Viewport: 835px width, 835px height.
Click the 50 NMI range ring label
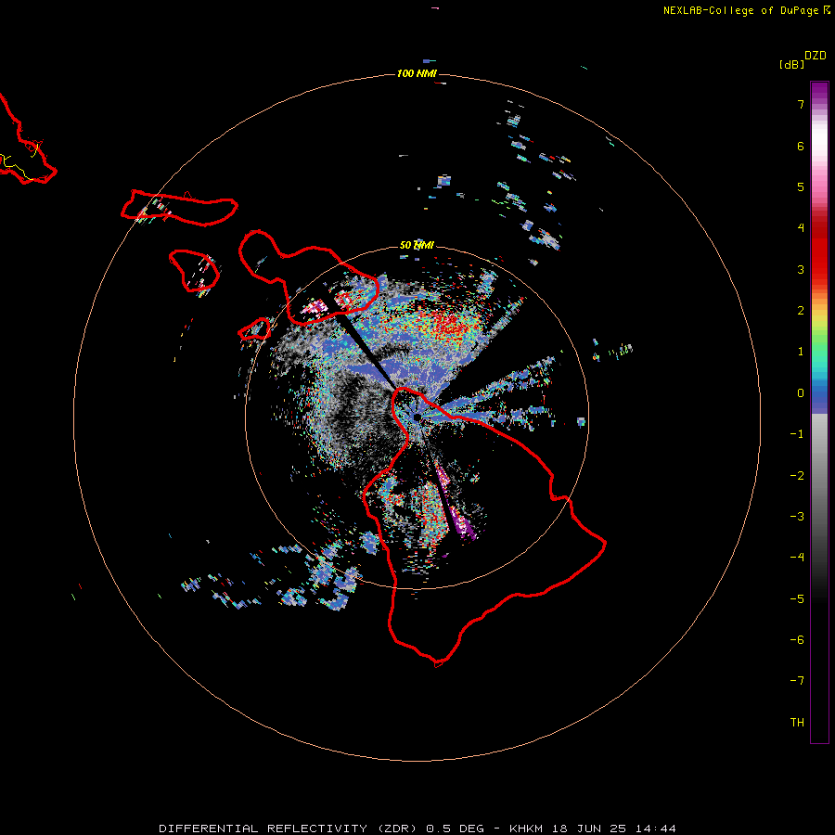tap(417, 245)
